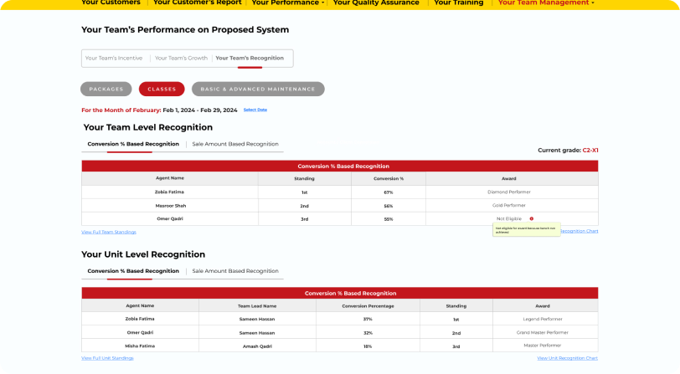Open View Full Team Standings link
The image size is (680, 374).
pos(109,232)
